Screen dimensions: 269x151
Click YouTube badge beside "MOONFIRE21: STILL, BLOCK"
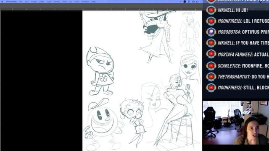(x=211, y=88)
